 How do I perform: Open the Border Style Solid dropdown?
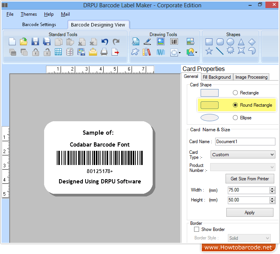click(249, 238)
